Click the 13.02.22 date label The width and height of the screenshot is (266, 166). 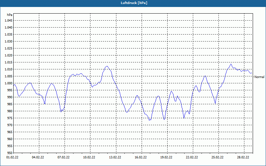tap(115, 157)
